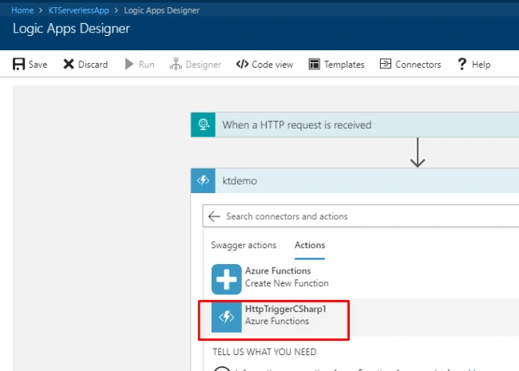Click the Create New Function plus icon
Viewport: 519px width, 371px height.
point(227,279)
